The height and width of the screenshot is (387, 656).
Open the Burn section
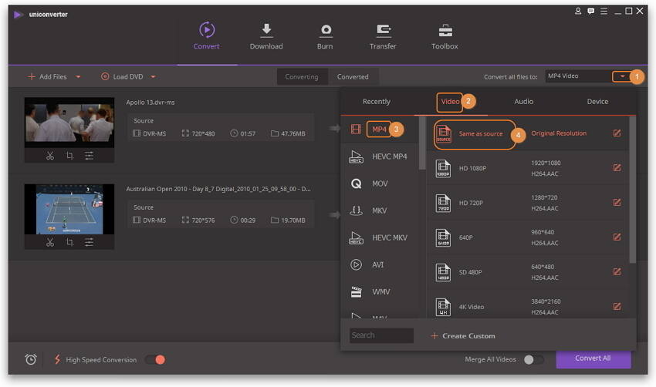coord(325,36)
